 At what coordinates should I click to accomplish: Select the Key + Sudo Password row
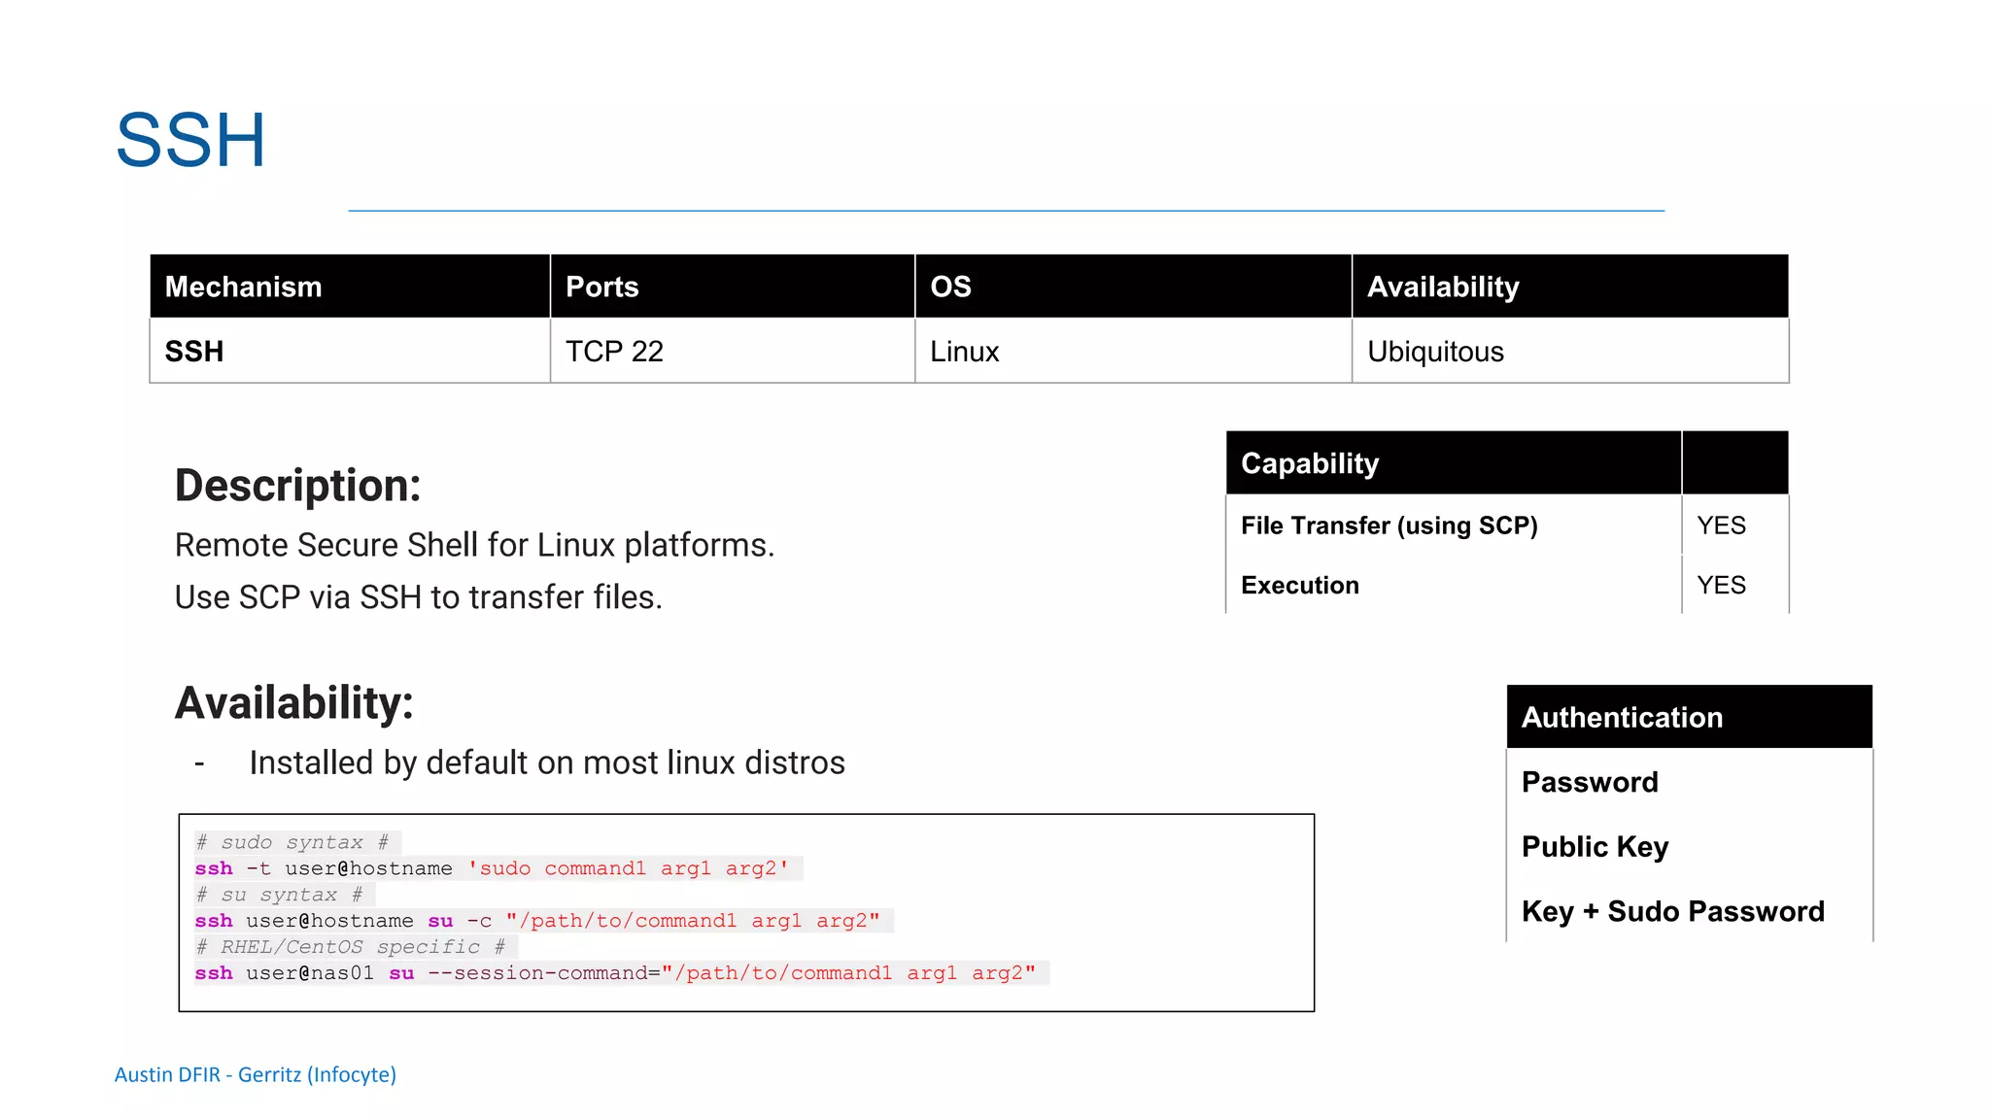[1689, 911]
